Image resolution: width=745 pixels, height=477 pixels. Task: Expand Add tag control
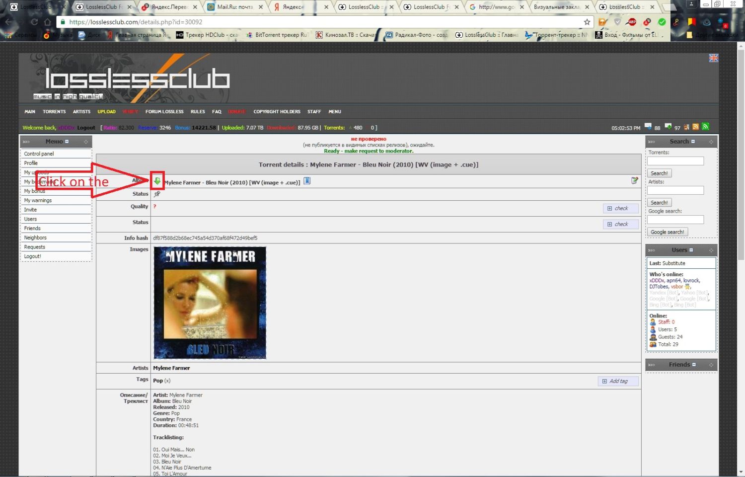coord(618,381)
